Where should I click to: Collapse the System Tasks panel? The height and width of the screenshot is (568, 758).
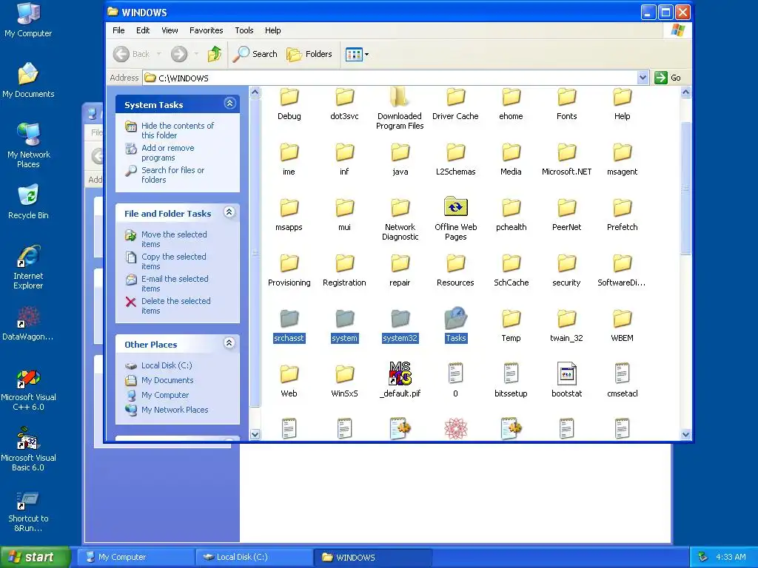(x=229, y=104)
